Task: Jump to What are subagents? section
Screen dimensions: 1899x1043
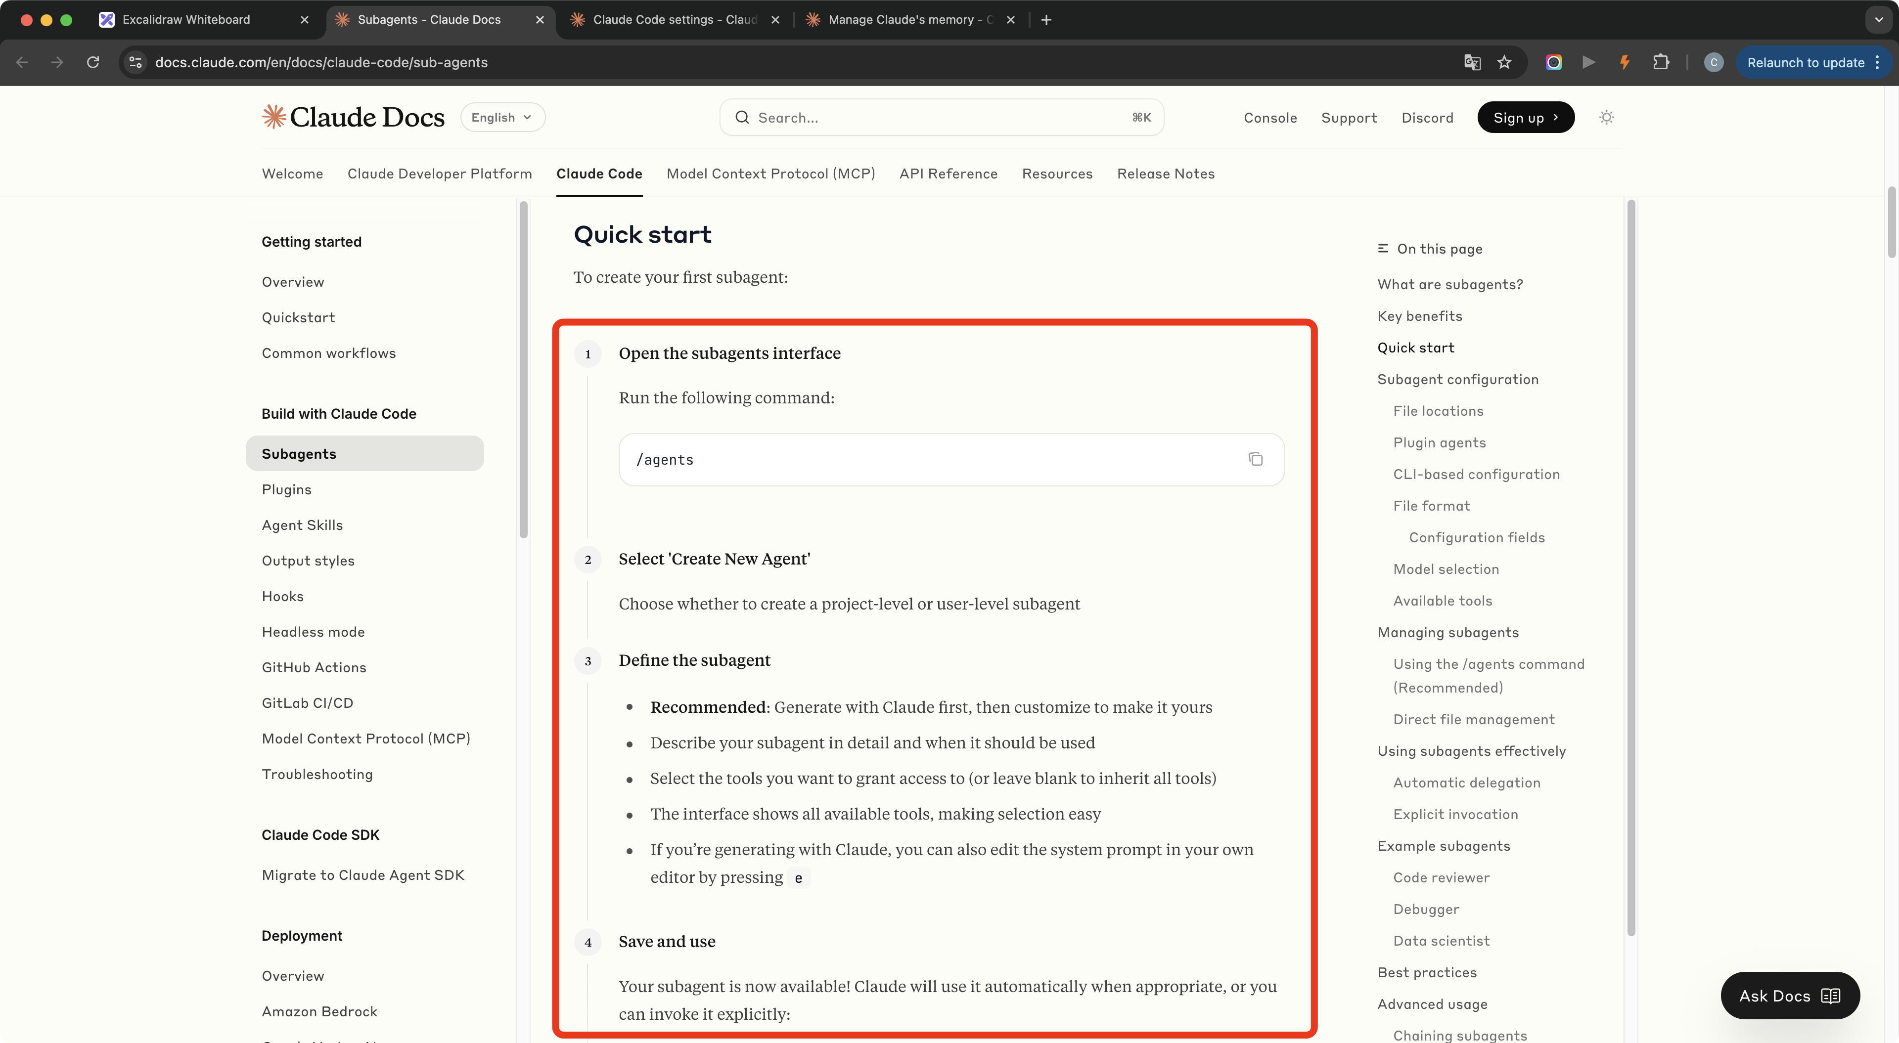Action: coord(1449,285)
